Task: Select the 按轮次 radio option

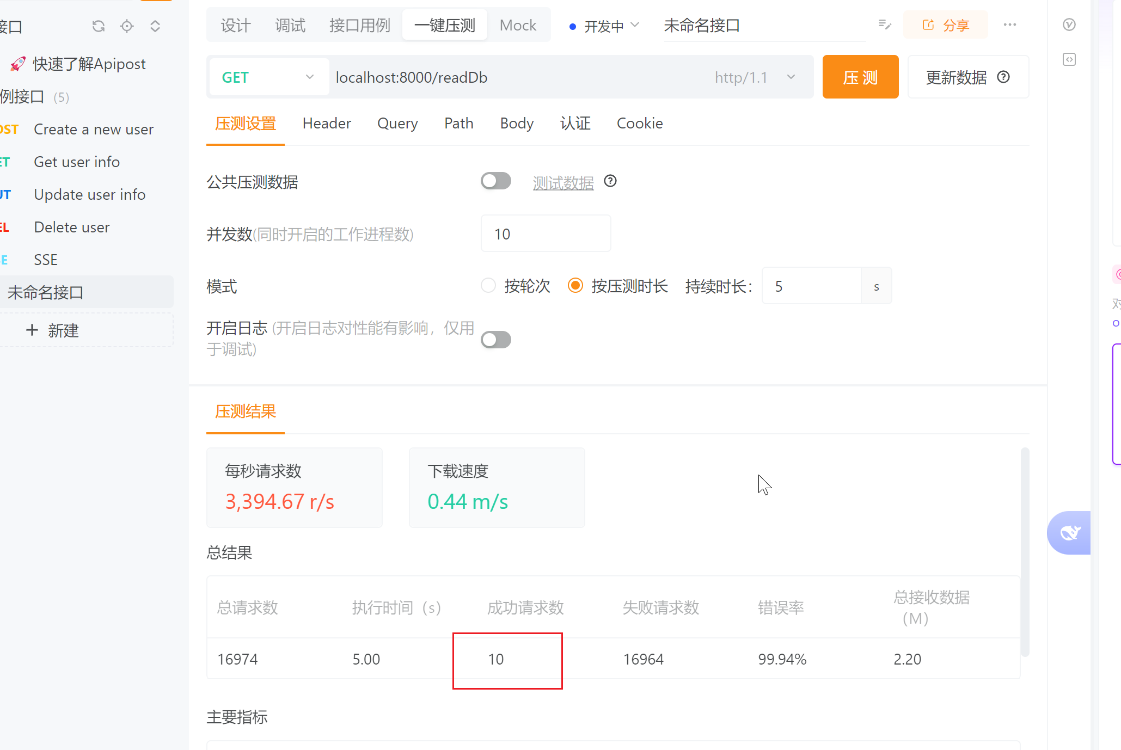Action: click(488, 285)
